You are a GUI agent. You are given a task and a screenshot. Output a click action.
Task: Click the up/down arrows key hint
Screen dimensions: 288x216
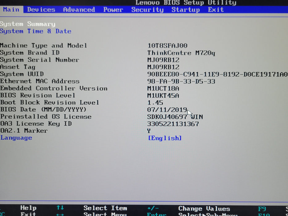pyautogui.click(x=60, y=208)
